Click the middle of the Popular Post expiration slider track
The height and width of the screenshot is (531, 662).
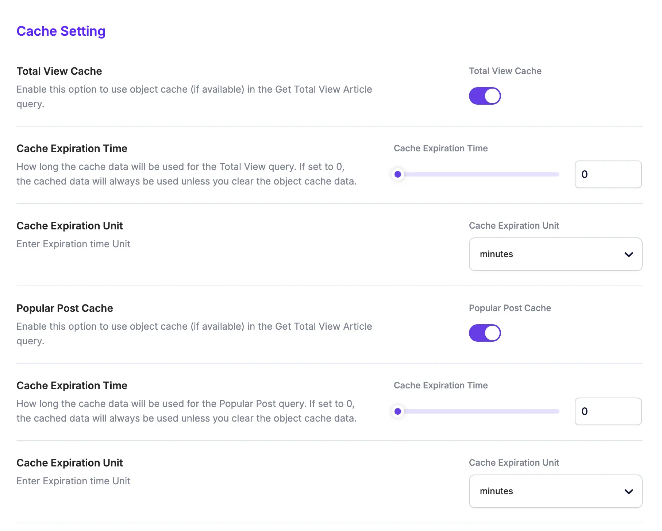(478, 411)
